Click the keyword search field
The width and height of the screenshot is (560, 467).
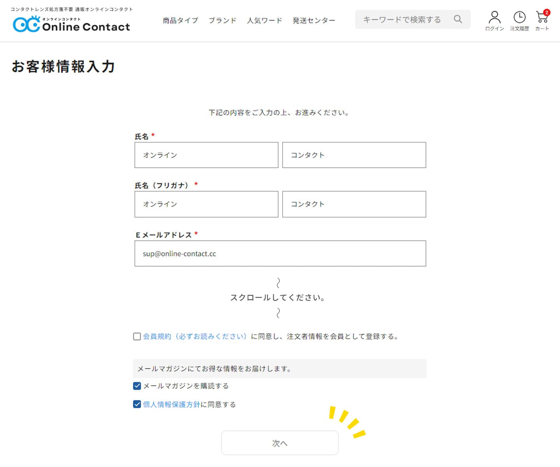[x=402, y=19]
